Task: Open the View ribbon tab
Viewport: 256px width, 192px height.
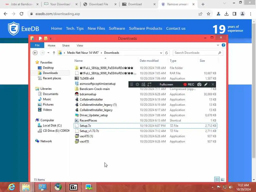Action: tap(80, 45)
